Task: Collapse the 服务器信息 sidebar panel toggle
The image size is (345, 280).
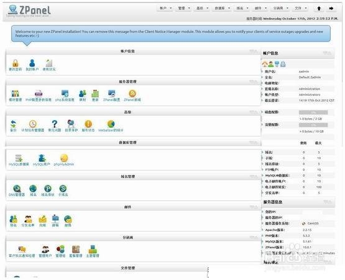Action: 327,202
